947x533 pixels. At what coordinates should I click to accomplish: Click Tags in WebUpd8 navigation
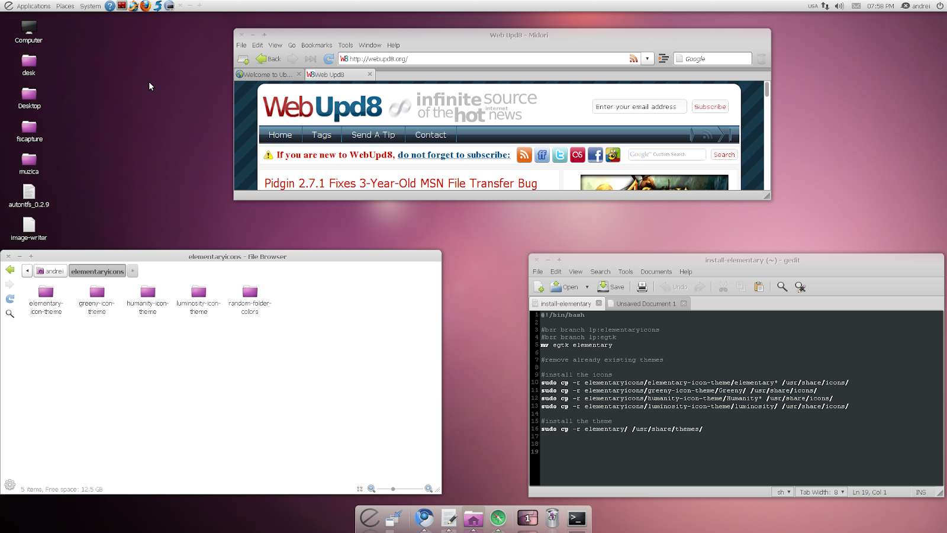click(x=321, y=134)
